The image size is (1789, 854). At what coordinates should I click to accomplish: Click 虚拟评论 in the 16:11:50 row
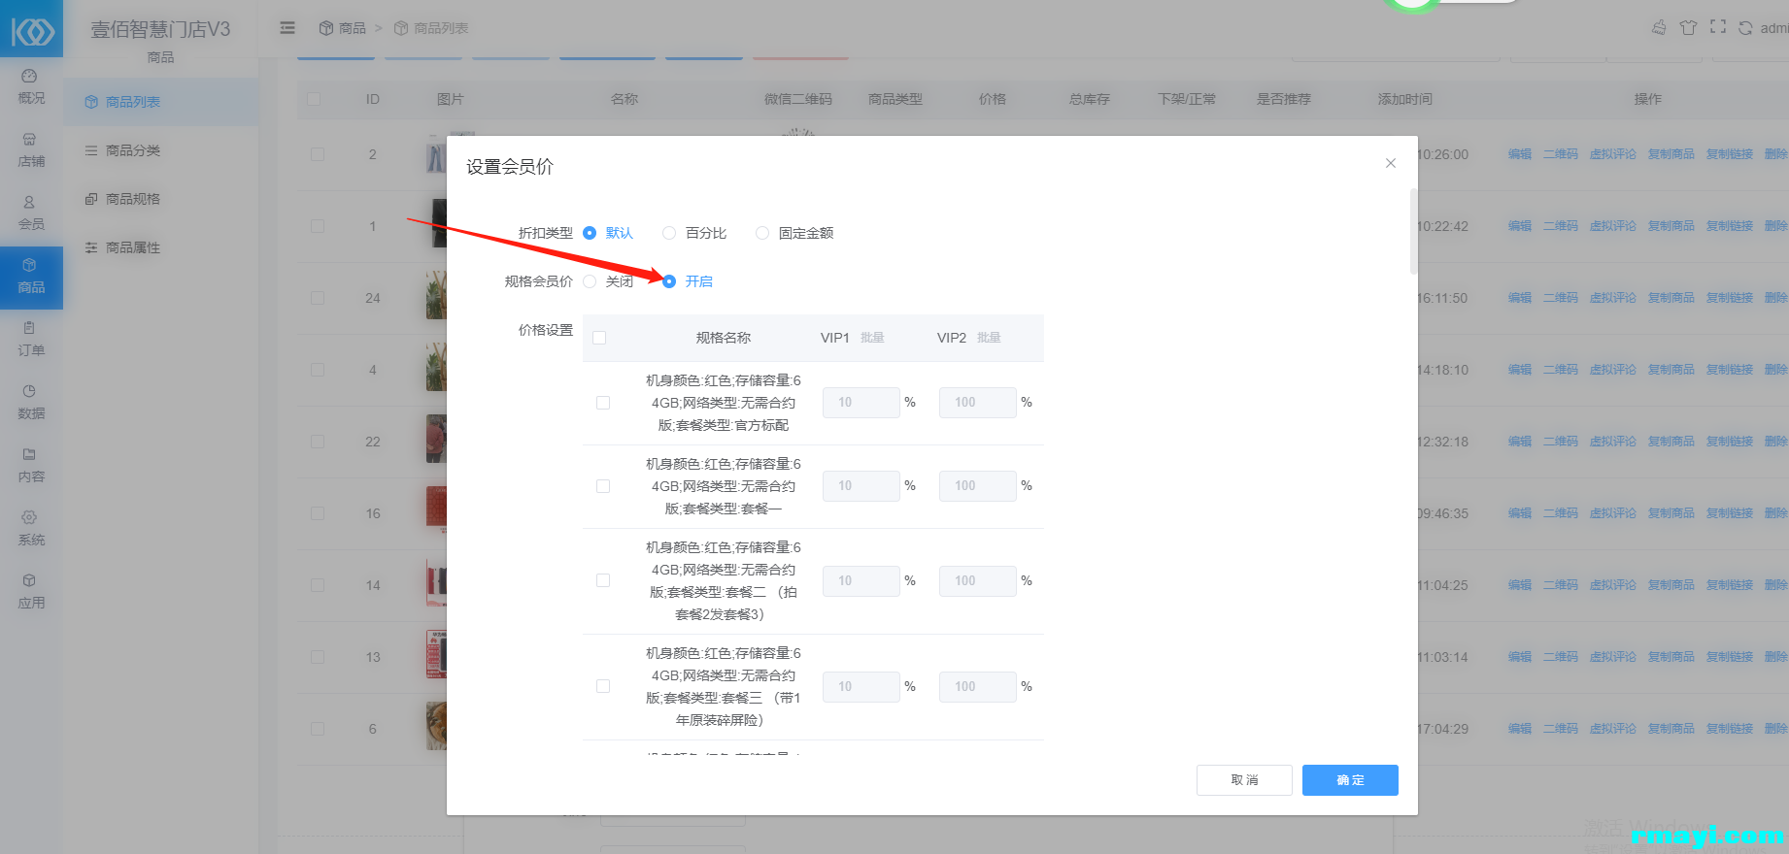(x=1613, y=298)
